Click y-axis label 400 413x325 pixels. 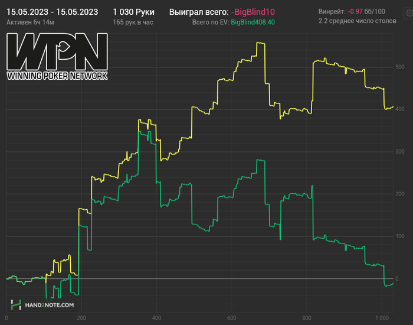[x=400, y=109]
